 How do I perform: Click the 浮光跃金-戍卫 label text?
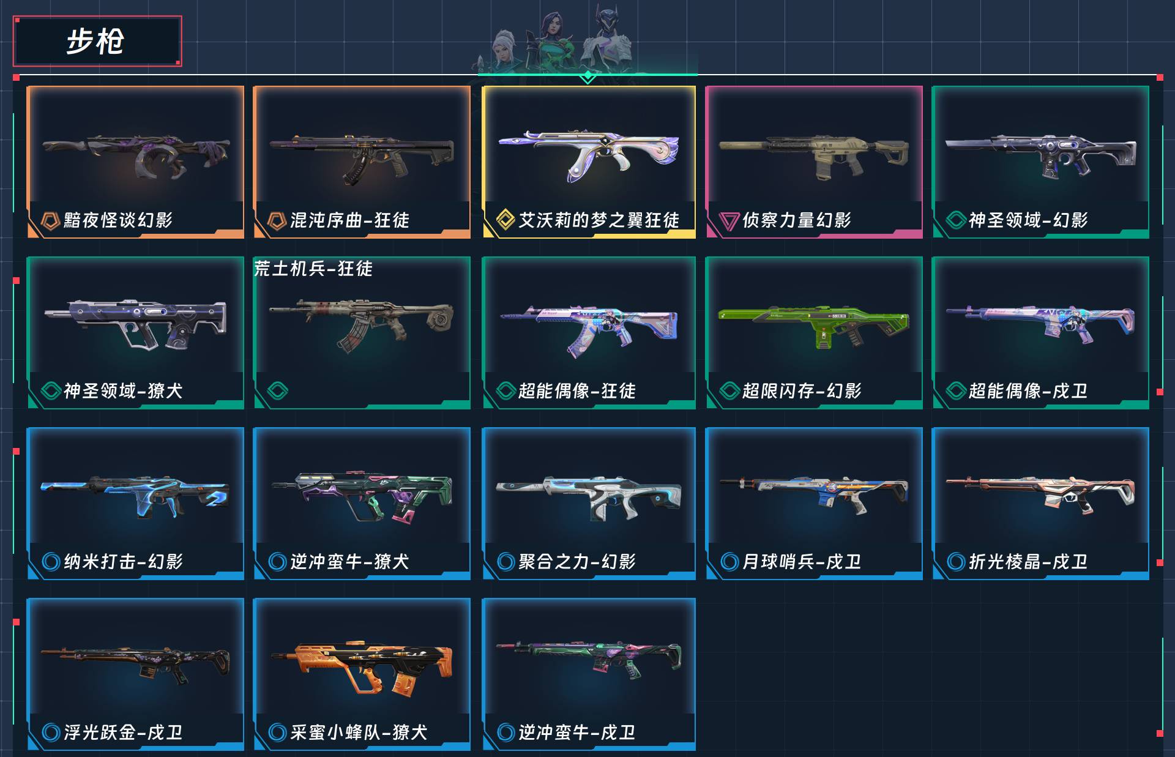[x=123, y=732]
